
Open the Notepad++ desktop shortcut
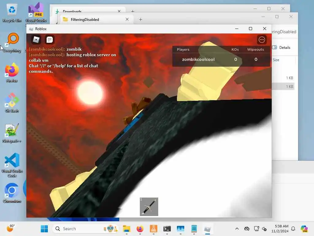[x=12, y=133]
